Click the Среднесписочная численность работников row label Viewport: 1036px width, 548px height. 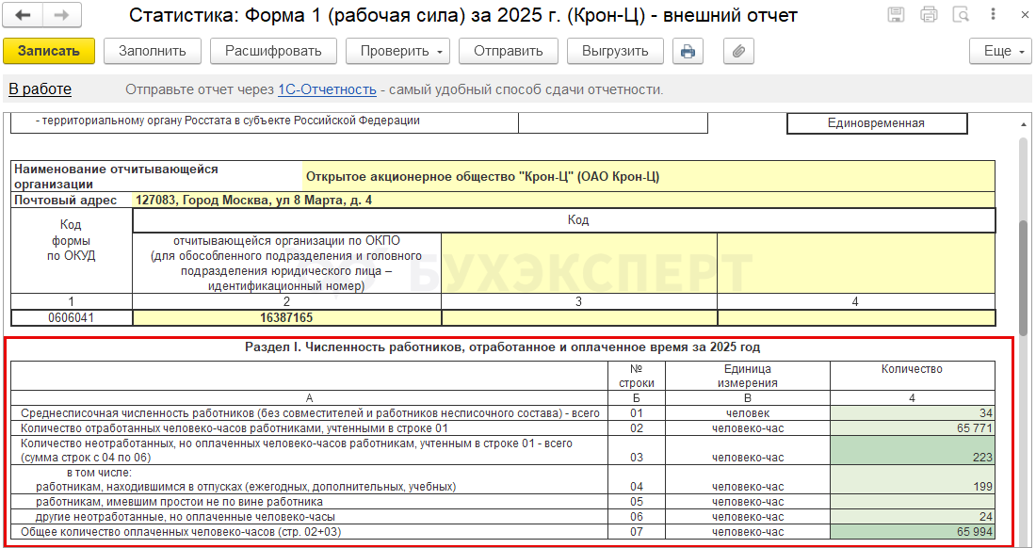(310, 413)
